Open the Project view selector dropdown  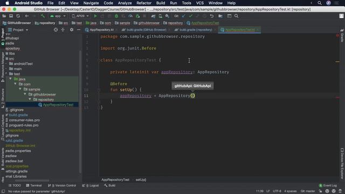coord(18,30)
